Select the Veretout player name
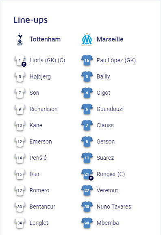Image resolution: width=161 pixels, height=235 pixels. pyautogui.click(x=107, y=190)
